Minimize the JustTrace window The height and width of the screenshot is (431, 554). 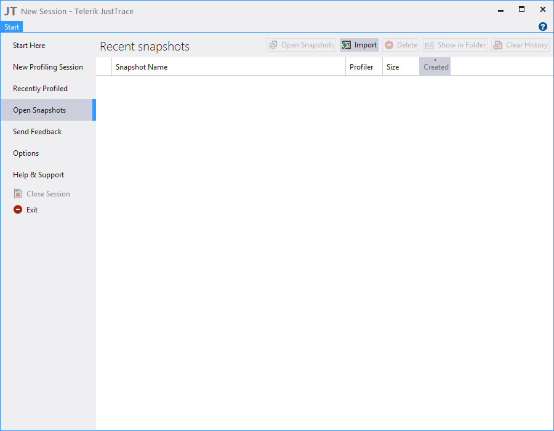pos(500,10)
